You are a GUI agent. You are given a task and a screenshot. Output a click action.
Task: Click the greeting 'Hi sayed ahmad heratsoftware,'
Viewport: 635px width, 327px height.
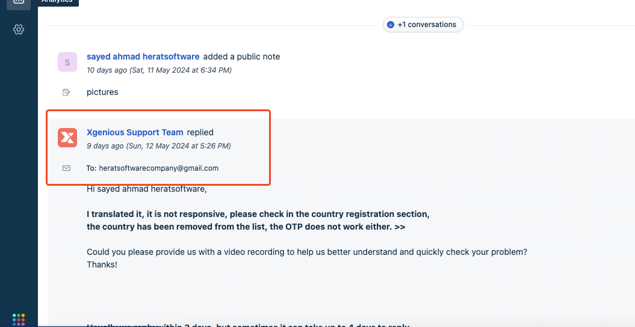(147, 189)
